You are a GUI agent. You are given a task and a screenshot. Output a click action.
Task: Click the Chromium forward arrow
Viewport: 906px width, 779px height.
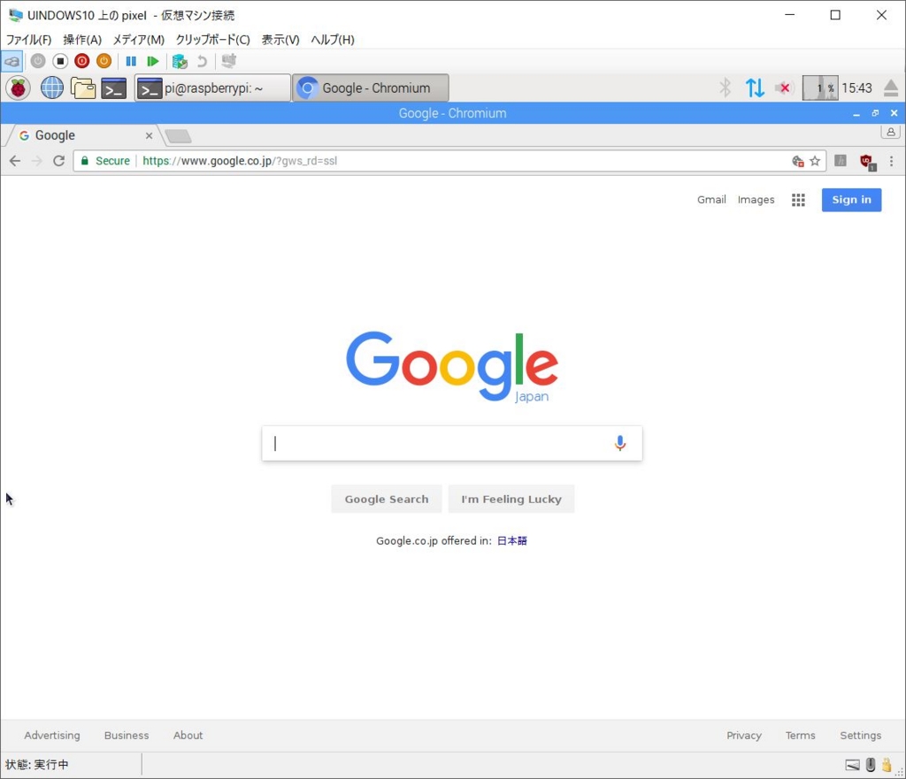point(37,161)
